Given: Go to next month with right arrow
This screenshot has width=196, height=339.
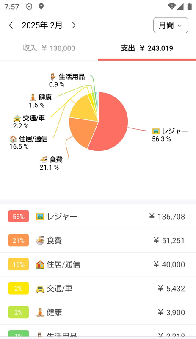Looking at the screenshot, I should point(74,25).
